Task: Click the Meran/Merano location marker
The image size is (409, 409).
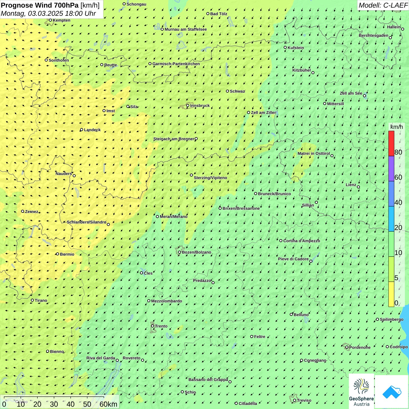Action: (x=157, y=216)
